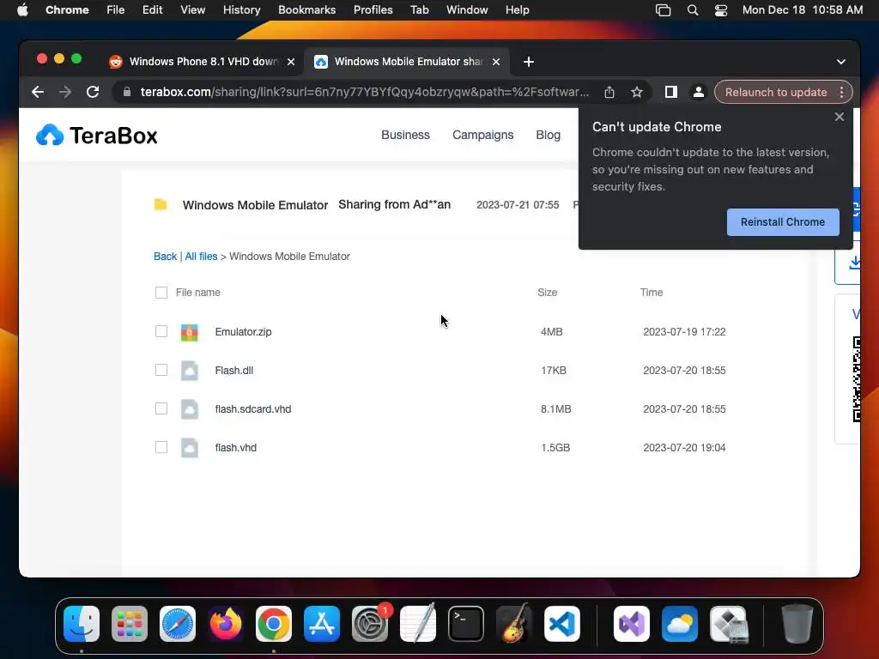Open the Edit menu

pyautogui.click(x=152, y=10)
